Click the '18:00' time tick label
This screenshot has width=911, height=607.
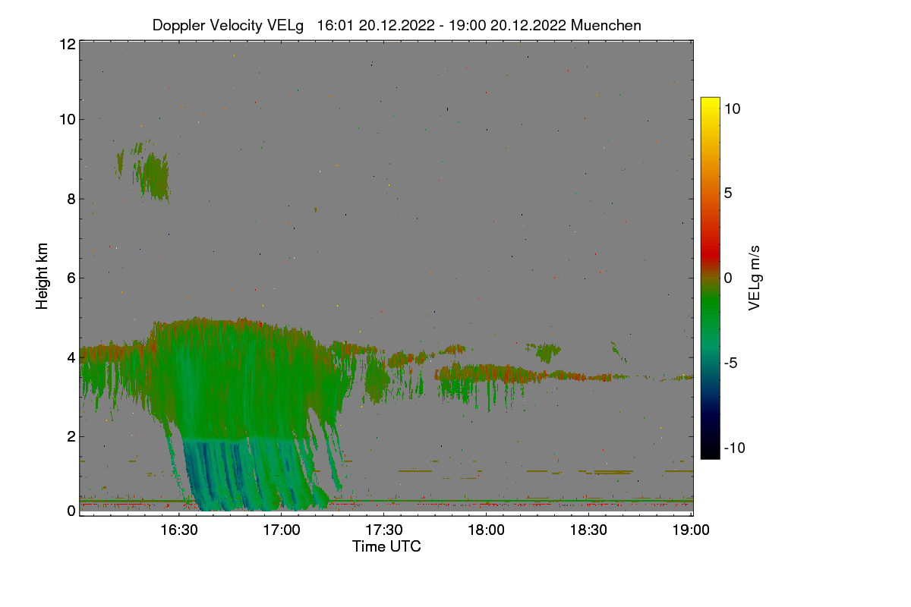(x=486, y=531)
